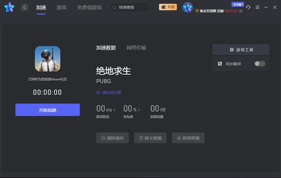This screenshot has width=281, height=178.
Task: Click 请选择区服 to choose server
Action: click(x=111, y=93)
